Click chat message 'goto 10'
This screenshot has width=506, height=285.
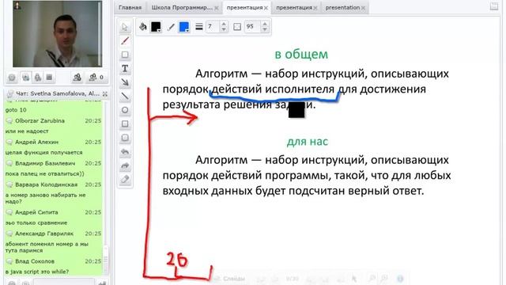[x=16, y=110]
